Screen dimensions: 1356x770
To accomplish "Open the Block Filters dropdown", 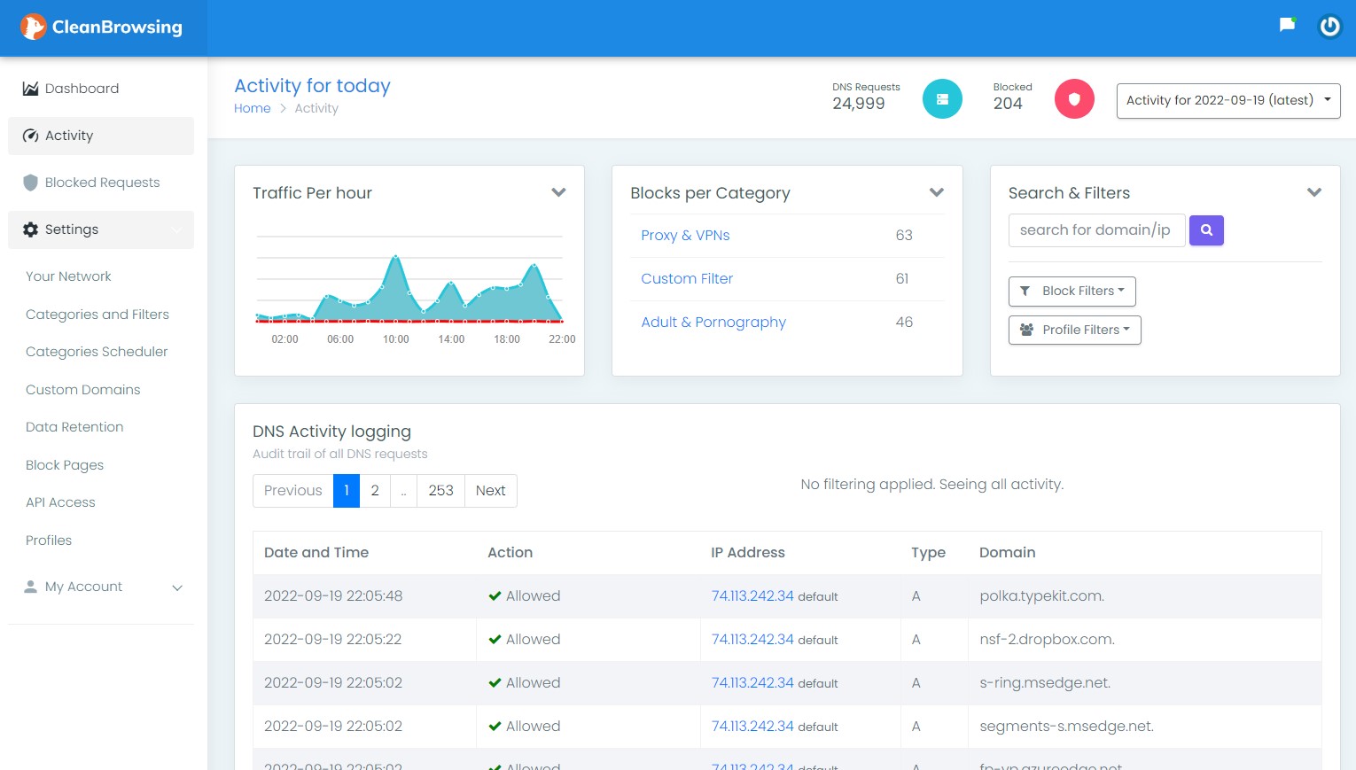I will tap(1072, 291).
